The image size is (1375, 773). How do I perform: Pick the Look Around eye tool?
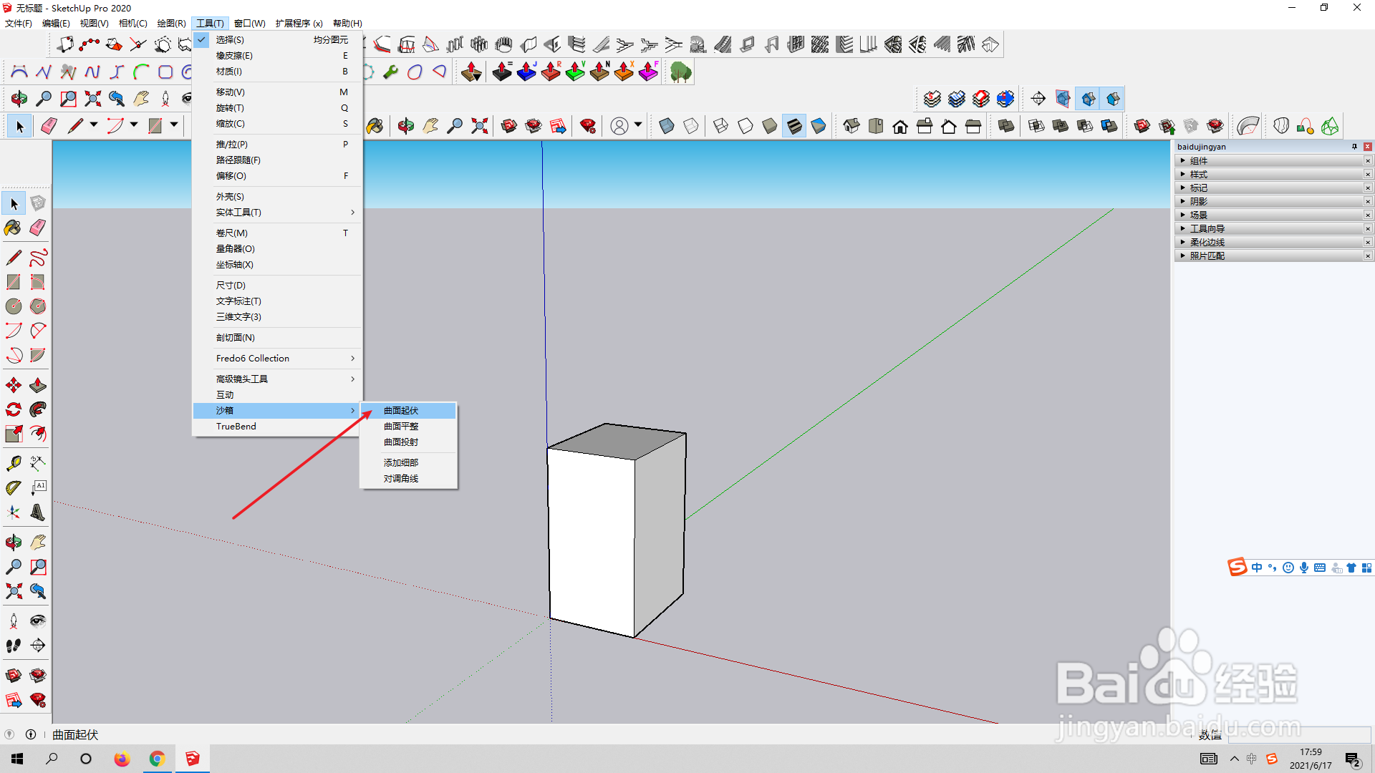(x=38, y=621)
